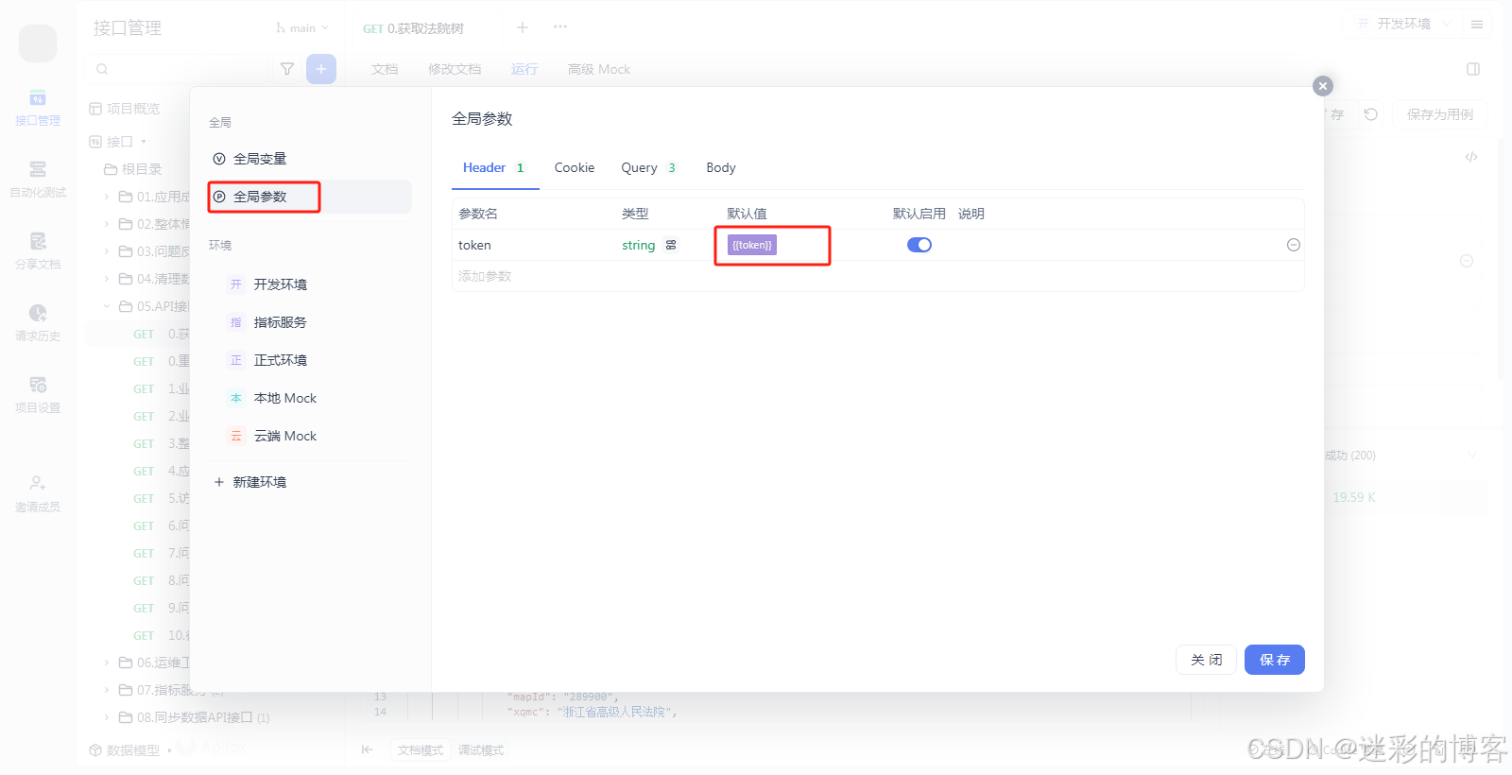The height and width of the screenshot is (775, 1512).
Task: Click the 关闭 button
Action: click(x=1207, y=660)
